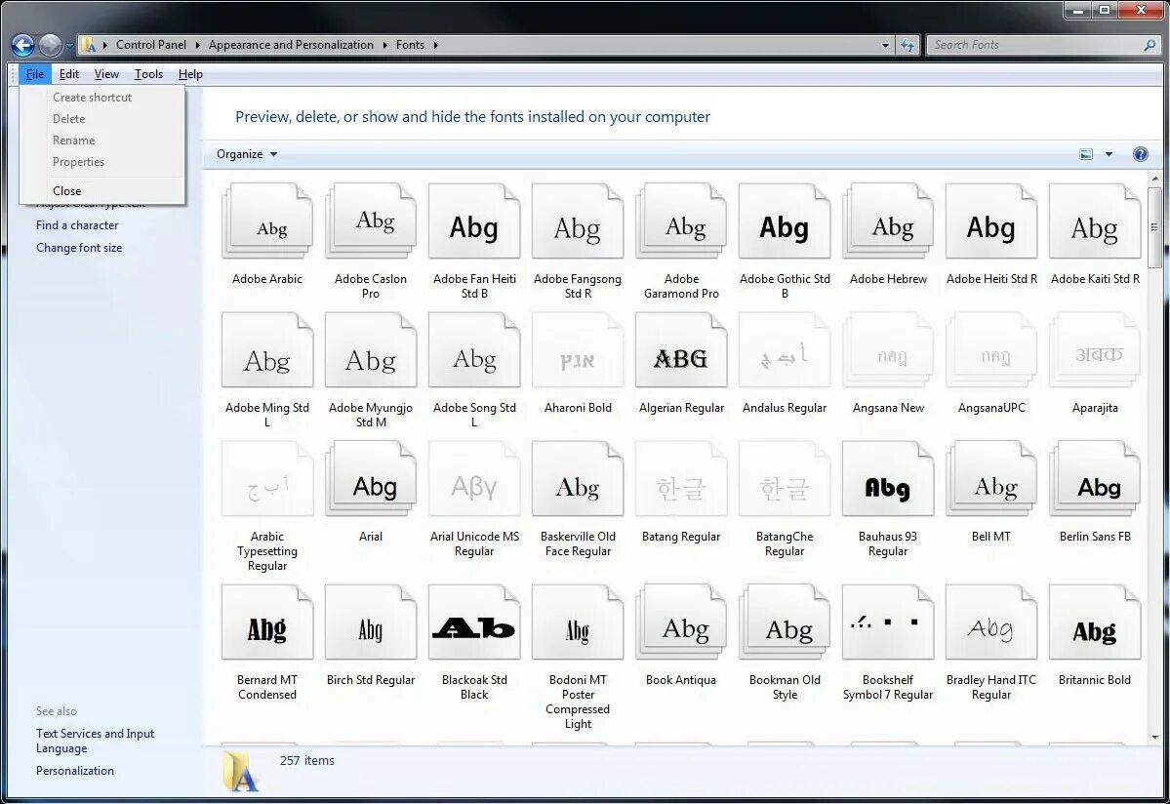The image size is (1170, 804).
Task: Select the Britannic Bold font icon
Action: coord(1095,622)
